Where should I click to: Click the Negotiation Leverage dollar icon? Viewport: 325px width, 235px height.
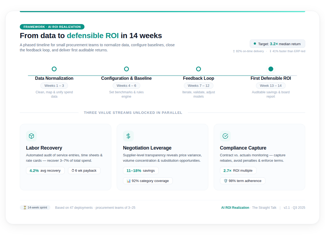(x=128, y=136)
